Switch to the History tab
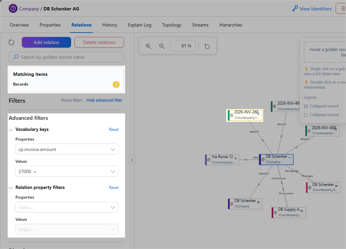346x249 pixels. click(x=110, y=25)
